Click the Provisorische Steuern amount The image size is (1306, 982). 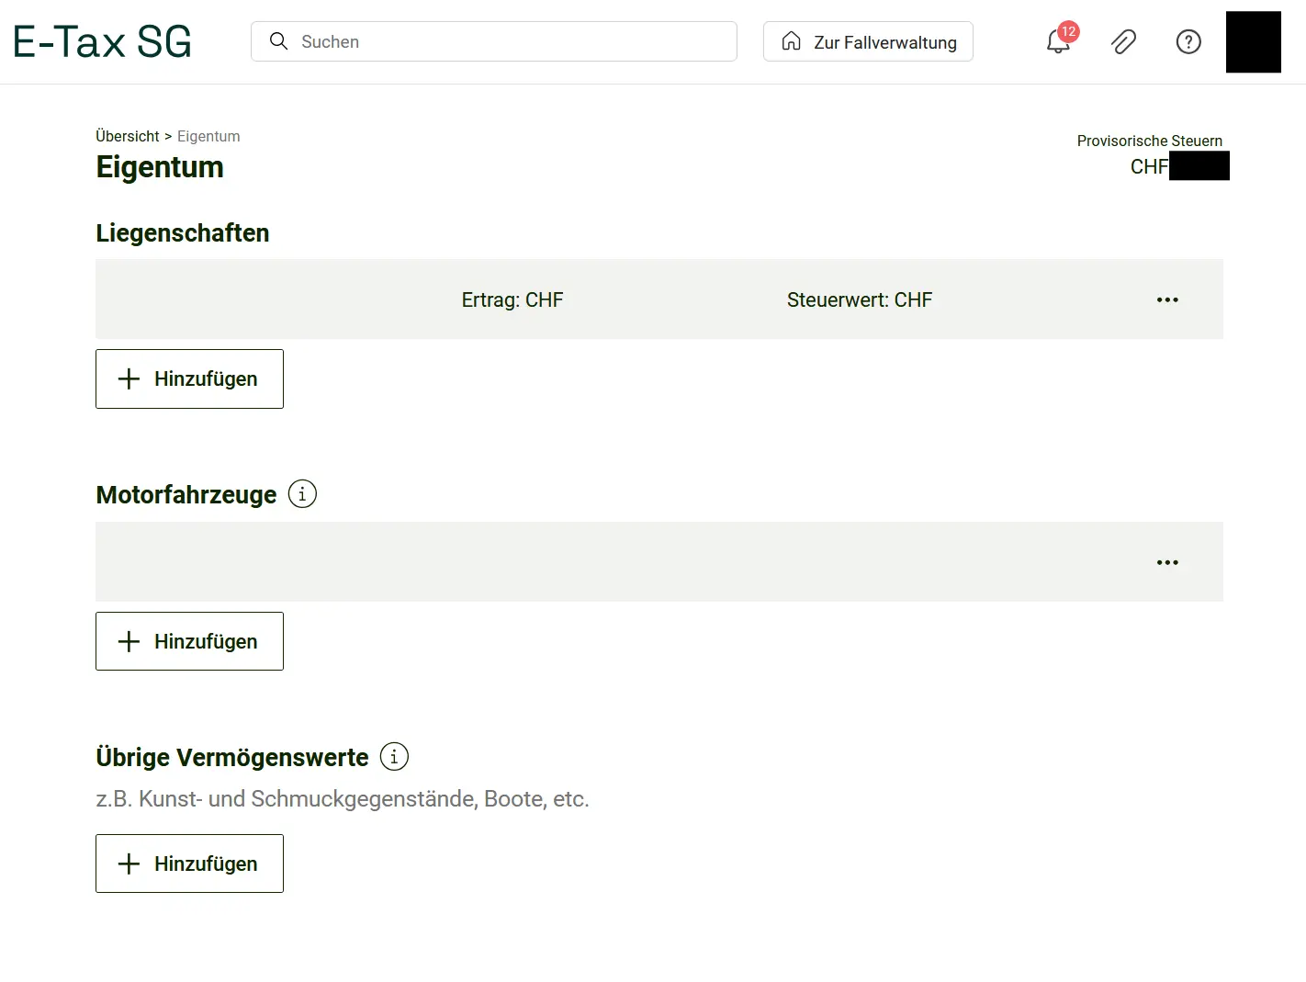(1178, 166)
